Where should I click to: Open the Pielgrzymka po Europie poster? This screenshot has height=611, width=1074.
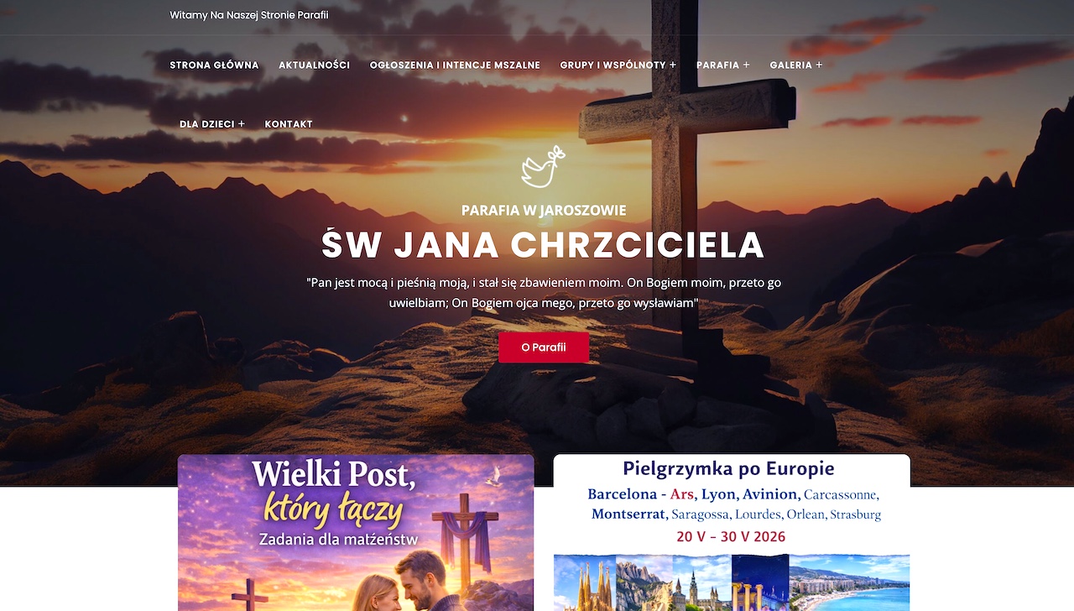(732, 533)
